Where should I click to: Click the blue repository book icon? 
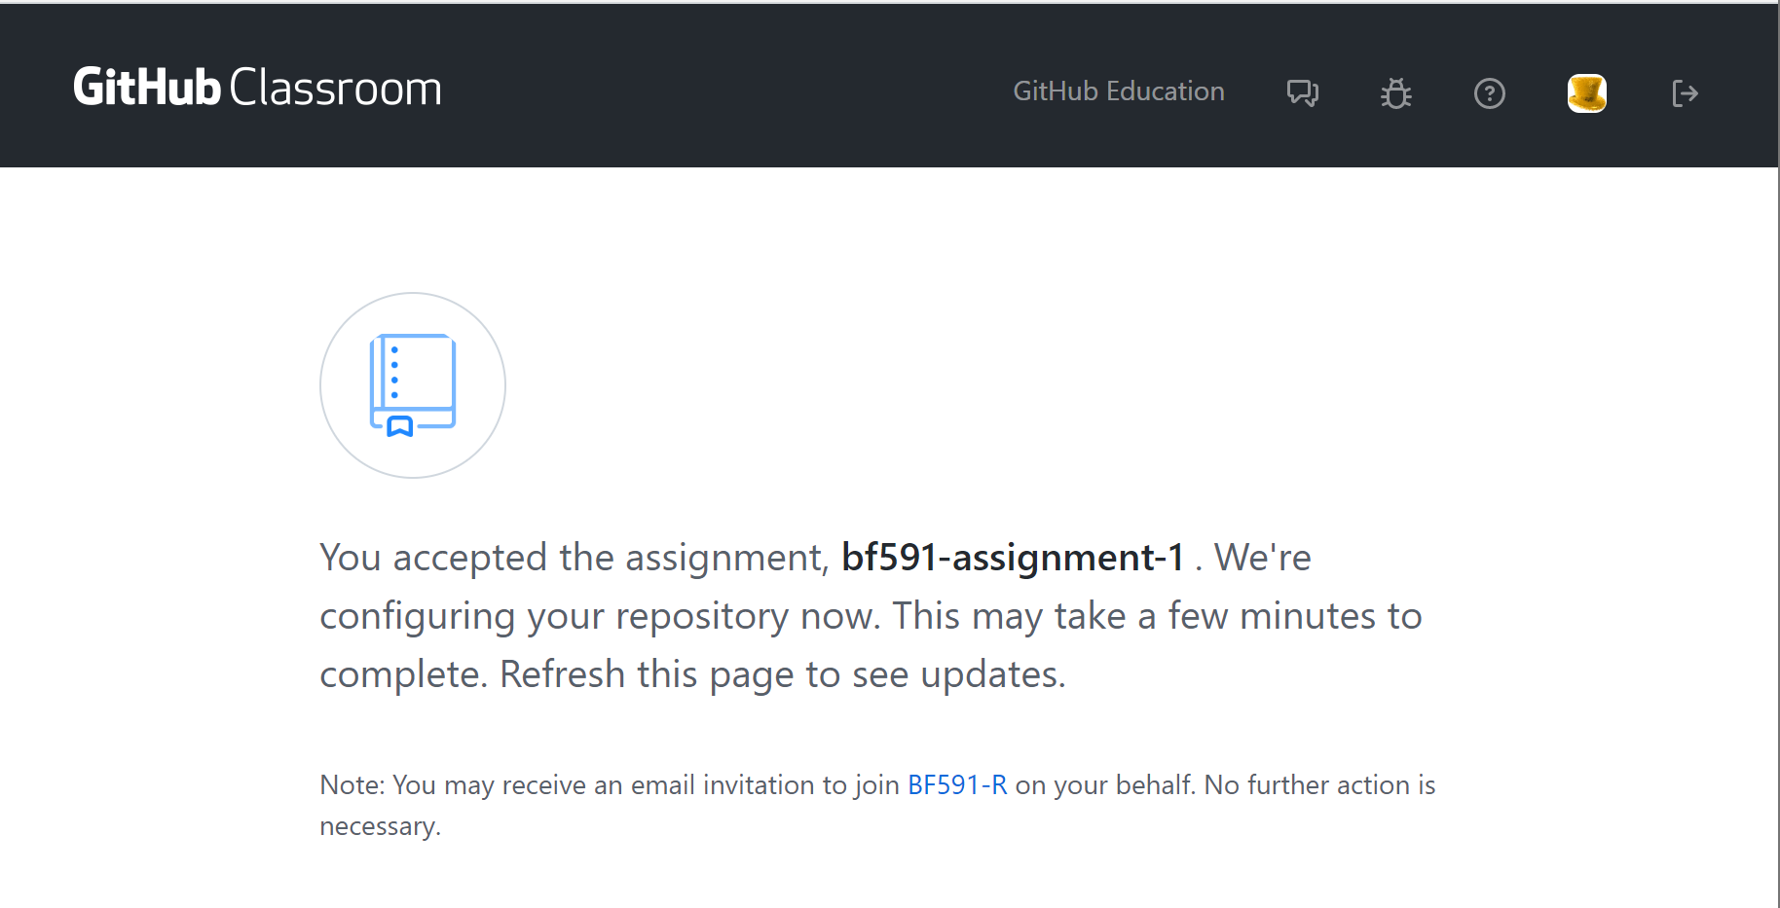point(413,384)
